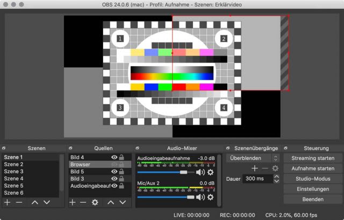Toggle lock on Bild 4 source

point(121,157)
